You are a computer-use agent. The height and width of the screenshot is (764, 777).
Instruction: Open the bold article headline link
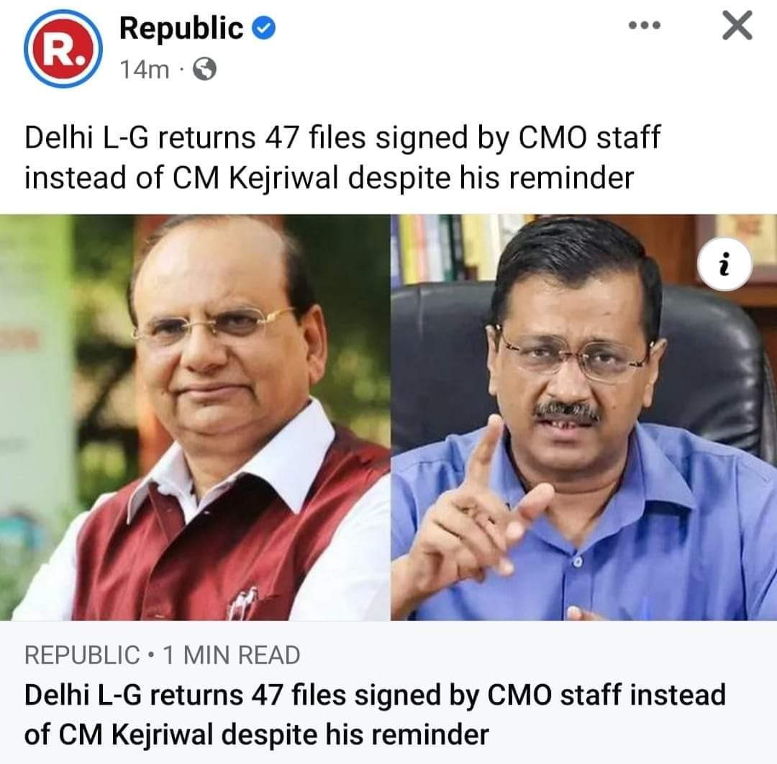[x=375, y=714]
